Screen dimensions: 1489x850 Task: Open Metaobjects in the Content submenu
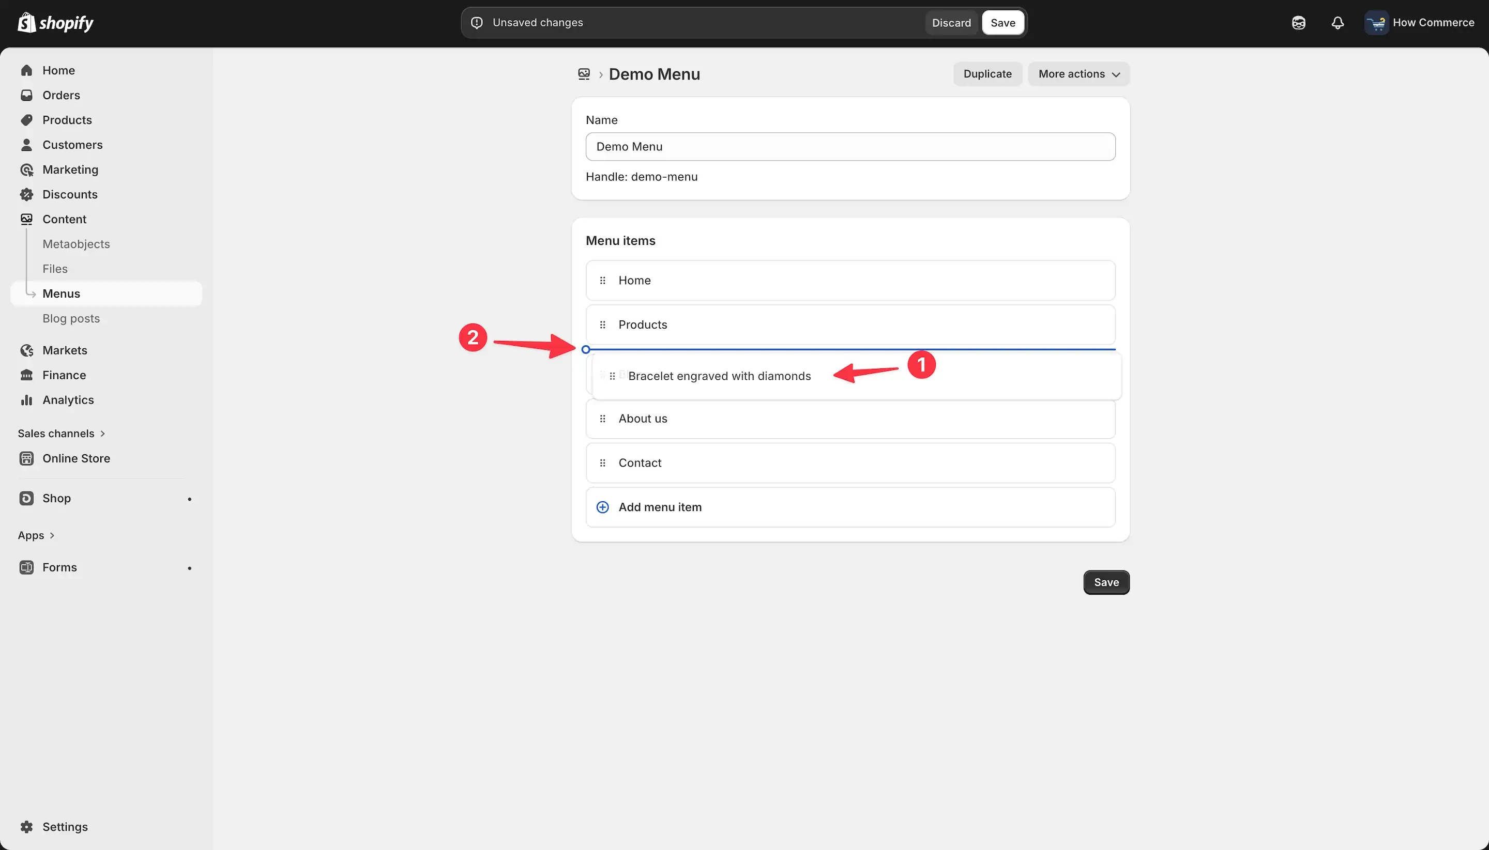point(76,244)
